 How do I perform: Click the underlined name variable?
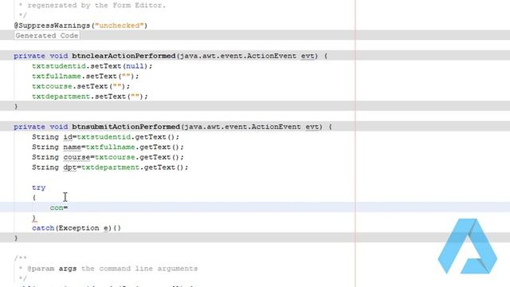[72, 147]
